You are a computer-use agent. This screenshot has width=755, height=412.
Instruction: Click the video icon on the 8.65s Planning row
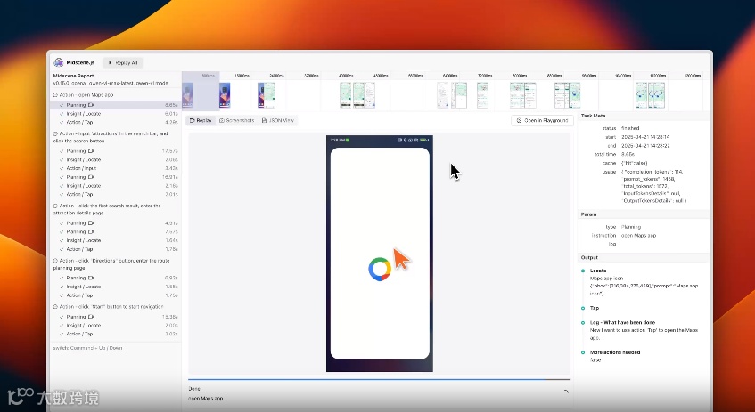91,105
